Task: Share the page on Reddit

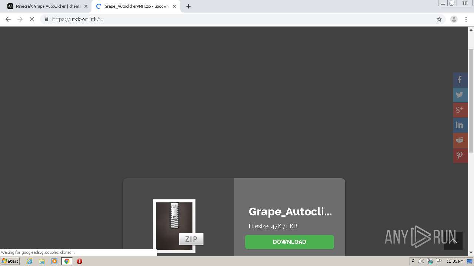Action: tap(461, 140)
